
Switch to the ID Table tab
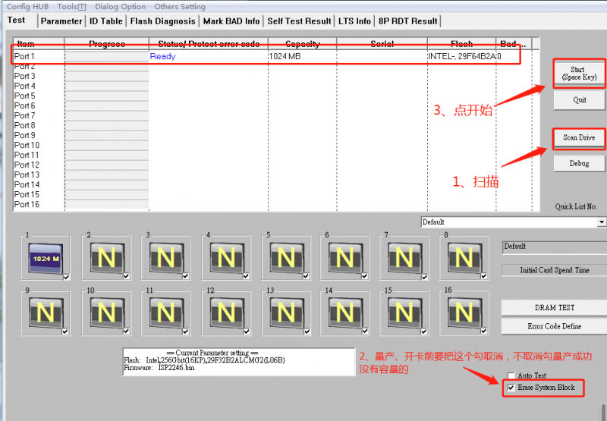tap(106, 21)
